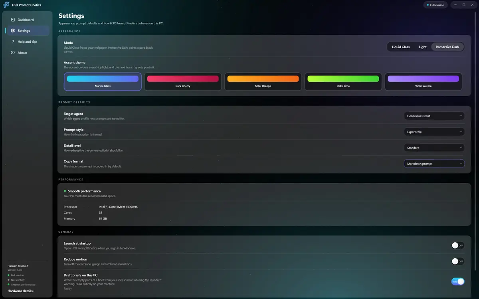479x299 pixels.
Task: Open the Dashboard page
Action: [x=28, y=20]
